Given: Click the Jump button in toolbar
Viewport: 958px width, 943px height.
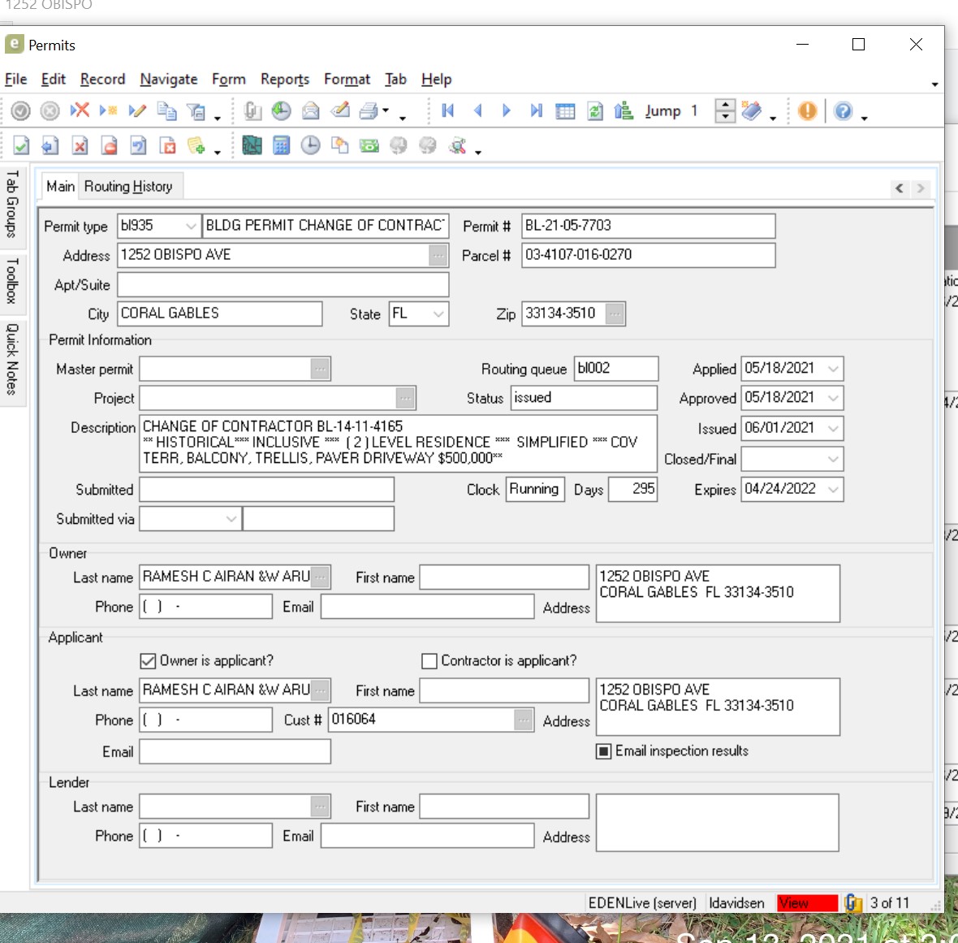Looking at the screenshot, I should tap(662, 111).
